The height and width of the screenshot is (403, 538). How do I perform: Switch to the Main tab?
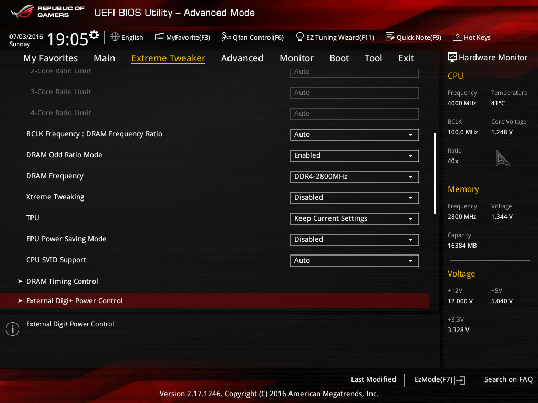pyautogui.click(x=105, y=58)
